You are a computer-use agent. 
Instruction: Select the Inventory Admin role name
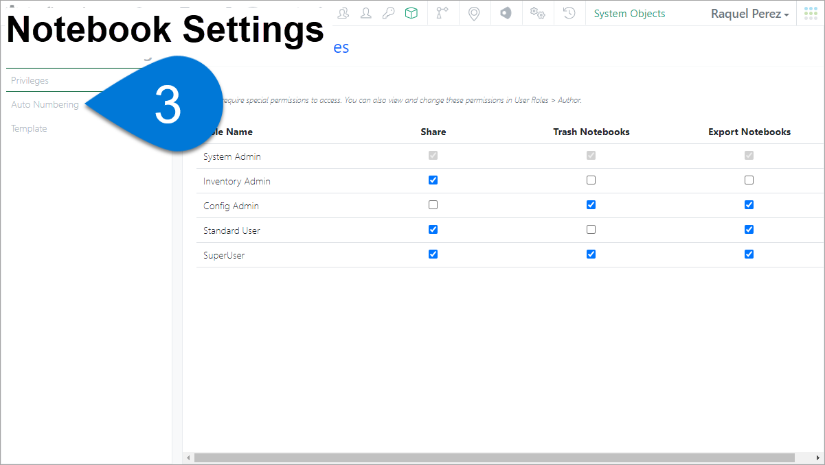coord(237,181)
